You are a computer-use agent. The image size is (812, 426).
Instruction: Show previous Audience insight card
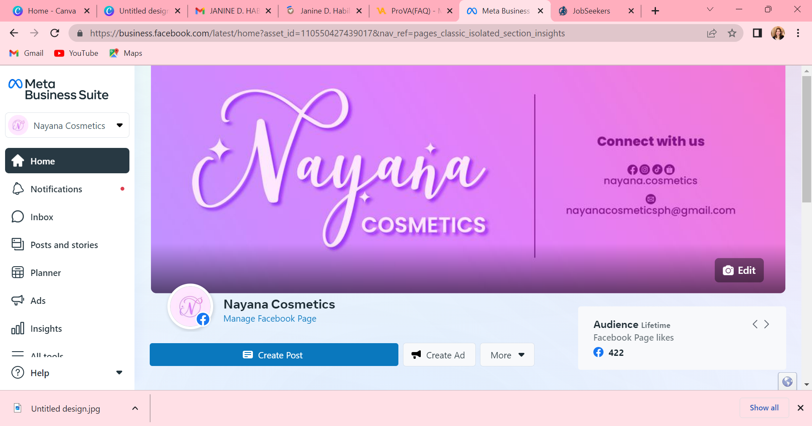(755, 324)
